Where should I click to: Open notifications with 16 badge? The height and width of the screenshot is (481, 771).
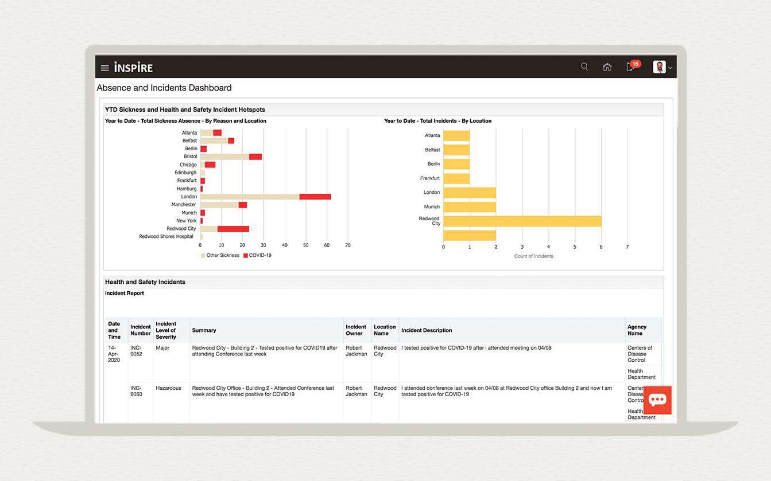coord(631,67)
